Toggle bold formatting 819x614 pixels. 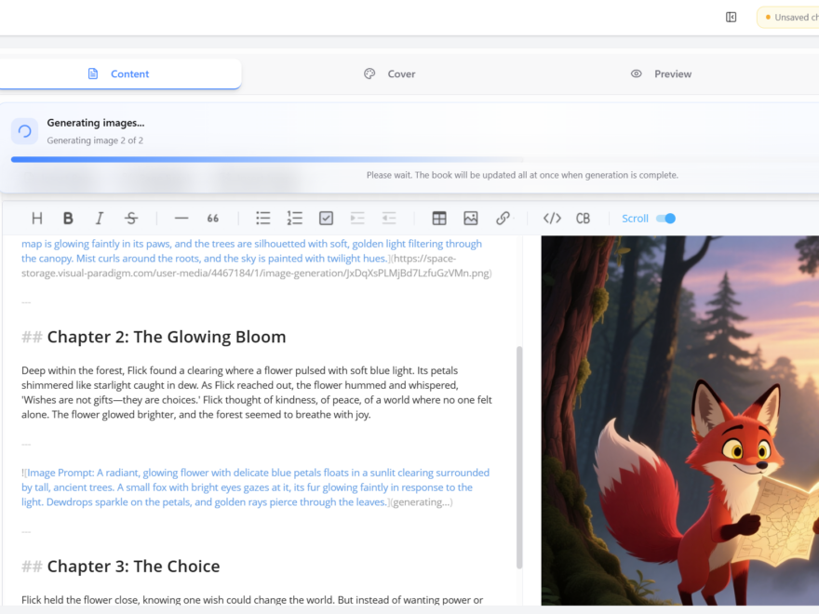point(68,219)
